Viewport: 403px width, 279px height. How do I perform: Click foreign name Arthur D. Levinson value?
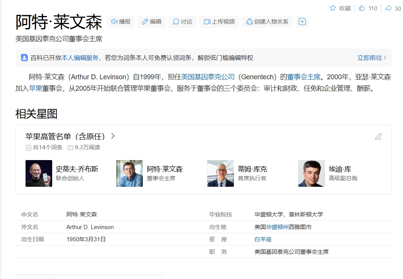(90, 227)
